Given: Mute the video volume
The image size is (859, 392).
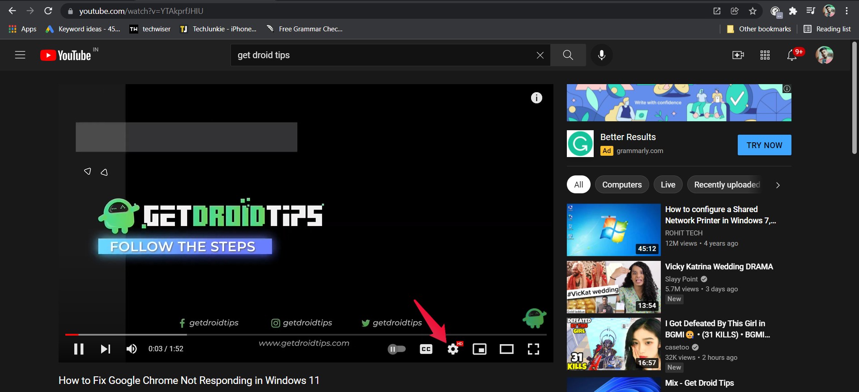Looking at the screenshot, I should coord(132,349).
